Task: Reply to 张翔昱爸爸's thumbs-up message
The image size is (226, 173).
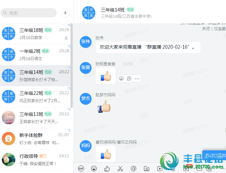Action: (x=129, y=78)
